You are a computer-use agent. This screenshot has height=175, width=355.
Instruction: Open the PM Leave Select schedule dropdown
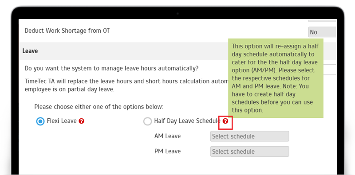point(249,152)
